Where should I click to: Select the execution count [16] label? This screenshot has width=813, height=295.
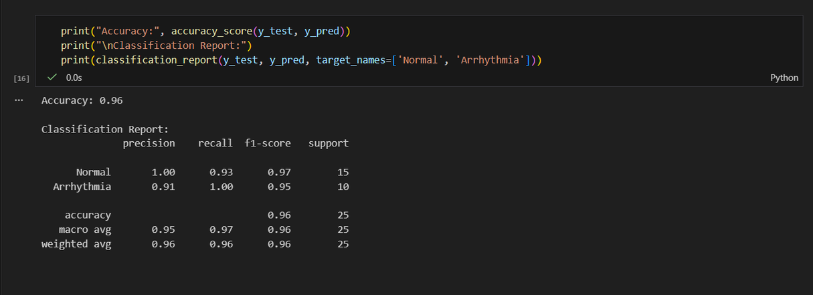(21, 78)
